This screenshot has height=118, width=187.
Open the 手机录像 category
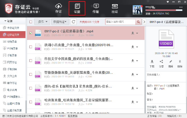(x=13, y=55)
